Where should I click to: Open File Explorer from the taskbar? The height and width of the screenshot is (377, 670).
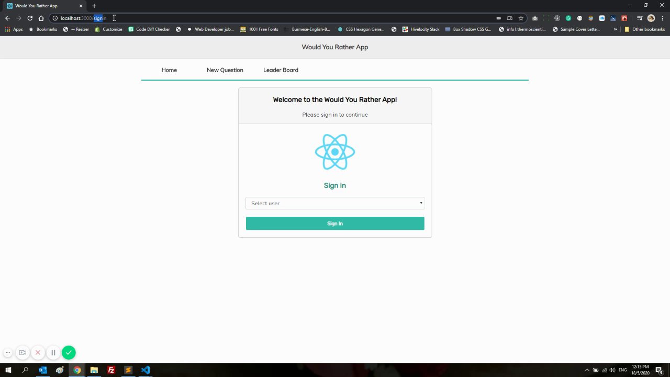pos(94,370)
